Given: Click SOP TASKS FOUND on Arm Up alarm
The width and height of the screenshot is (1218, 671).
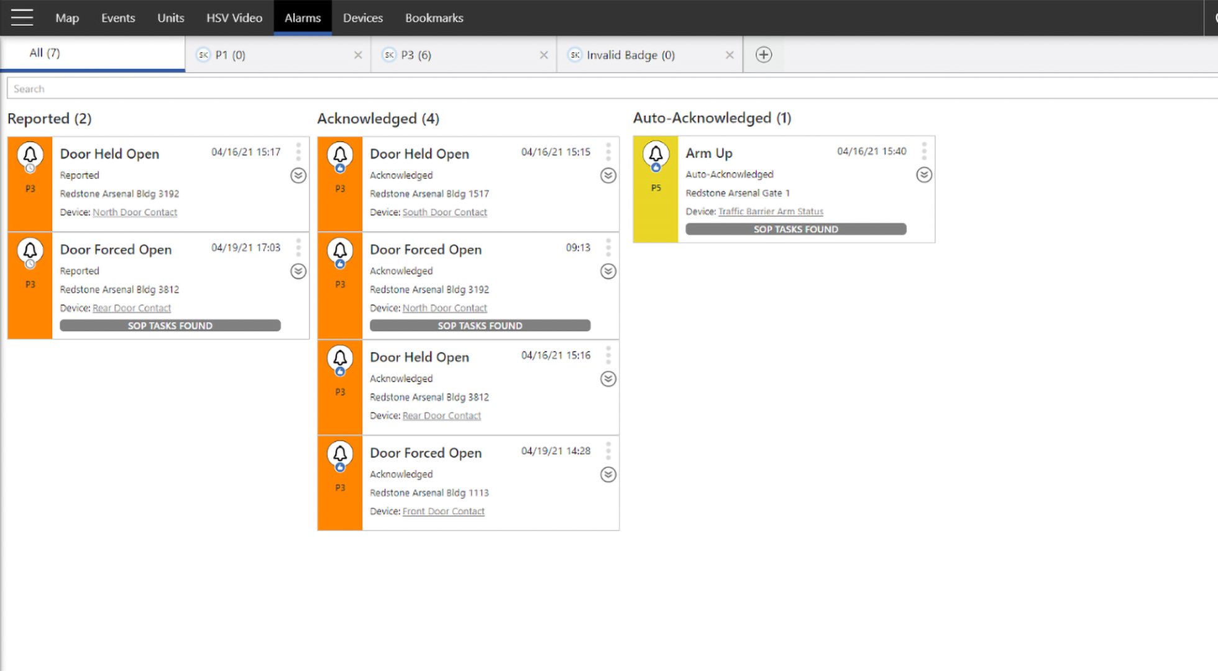Looking at the screenshot, I should click(x=795, y=229).
